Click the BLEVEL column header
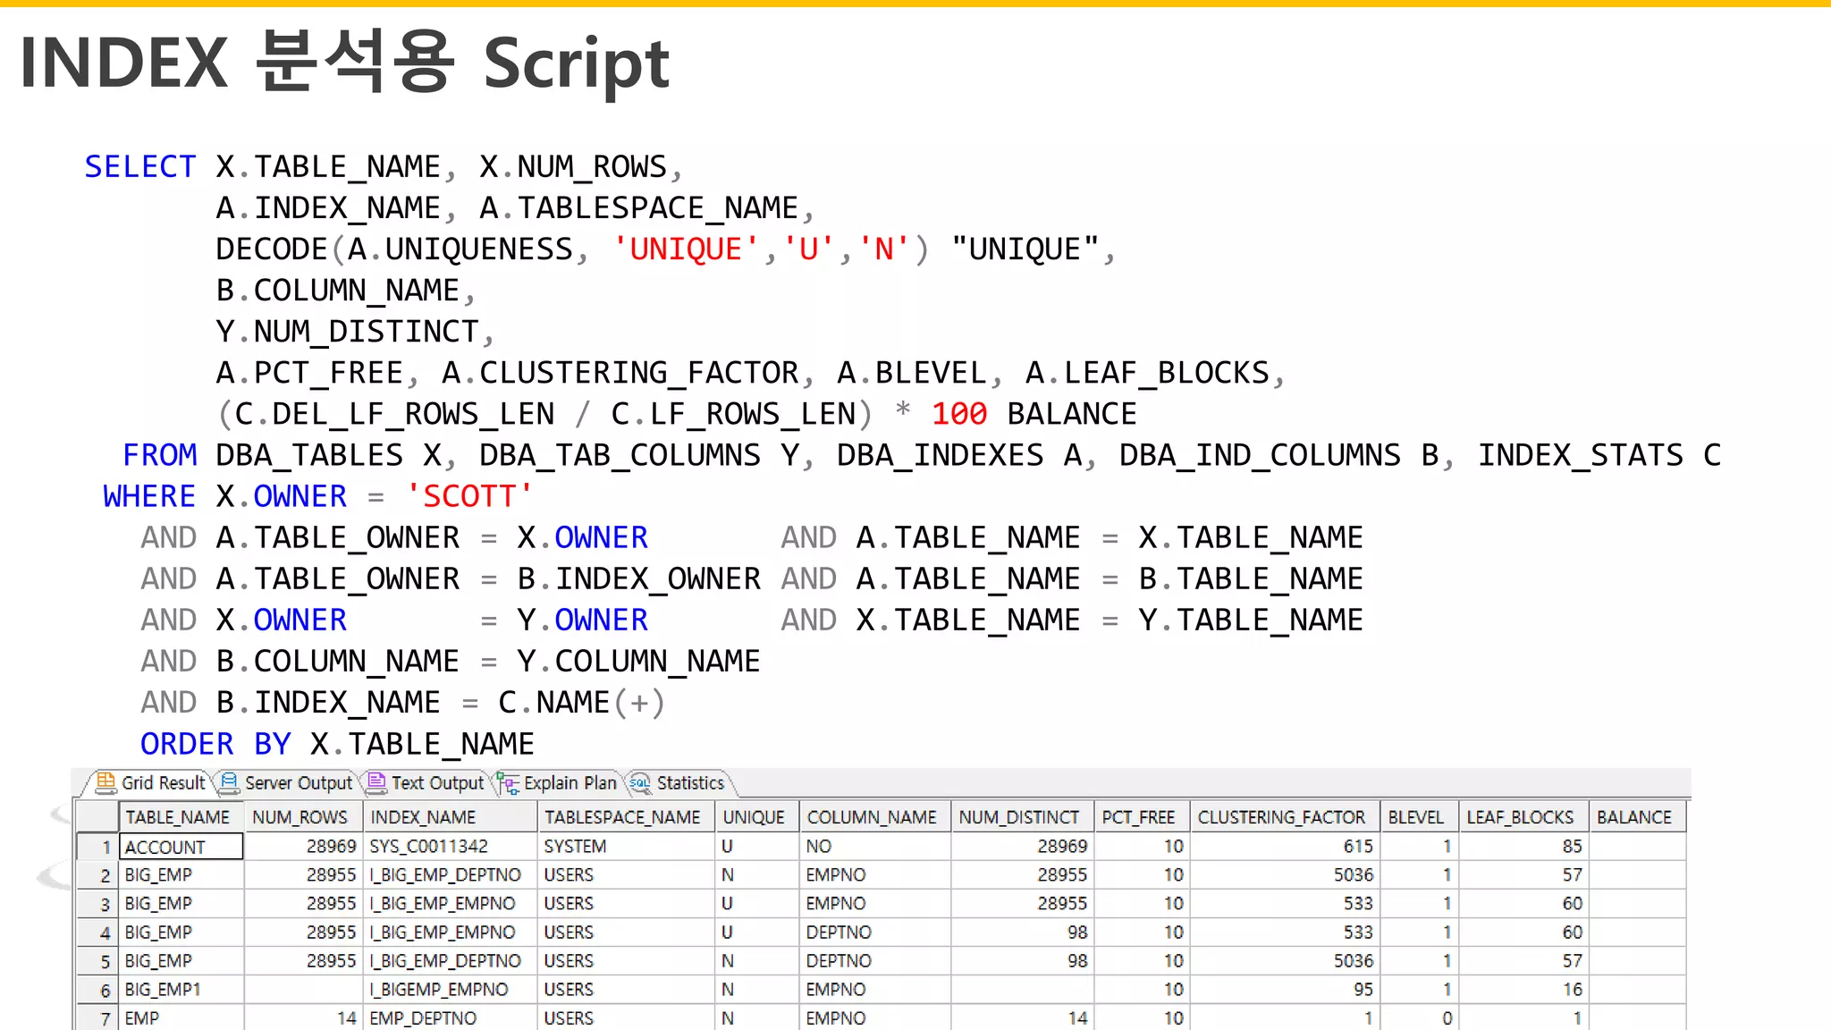1831x1030 pixels. click(1418, 817)
